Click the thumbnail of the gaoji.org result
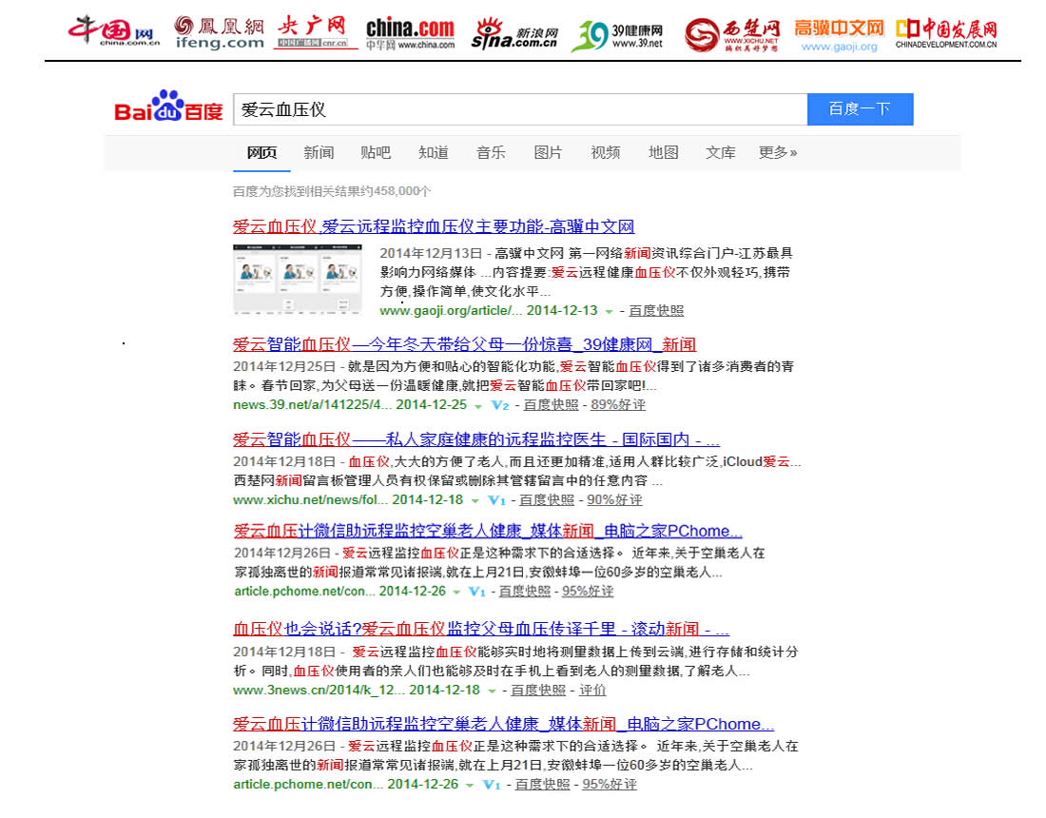This screenshot has width=1046, height=818. point(298,280)
